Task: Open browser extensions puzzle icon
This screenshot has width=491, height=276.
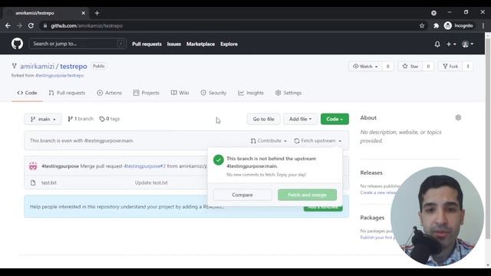Action: point(436,25)
